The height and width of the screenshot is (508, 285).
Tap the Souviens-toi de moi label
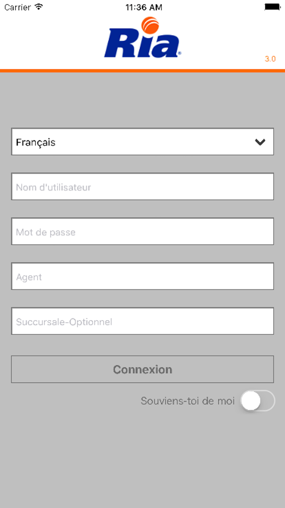[188, 401]
